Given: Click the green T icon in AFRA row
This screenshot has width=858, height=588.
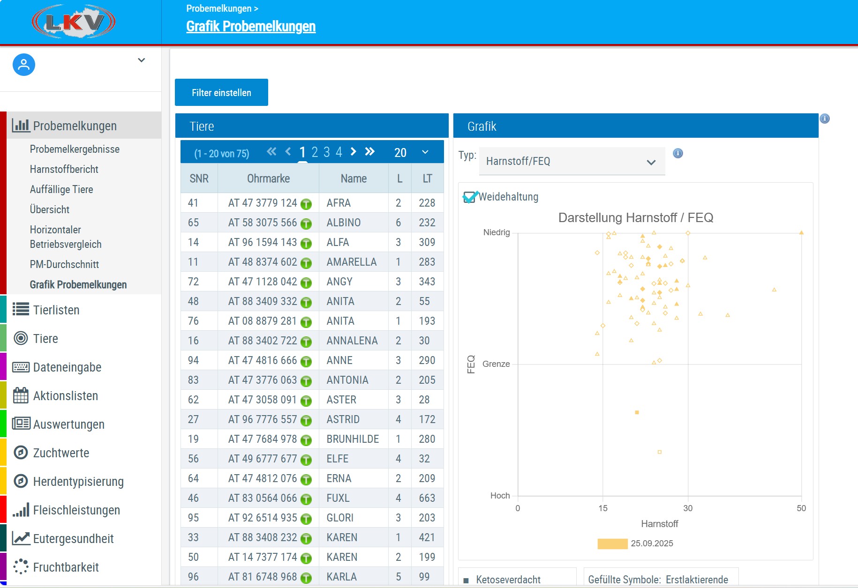Looking at the screenshot, I should (x=306, y=204).
